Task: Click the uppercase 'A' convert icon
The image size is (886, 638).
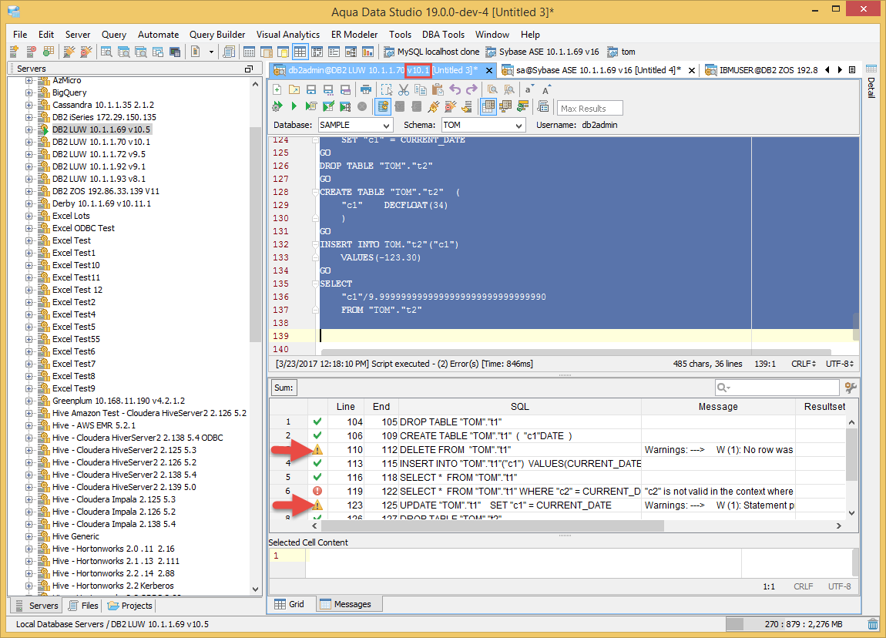Action: tap(545, 90)
